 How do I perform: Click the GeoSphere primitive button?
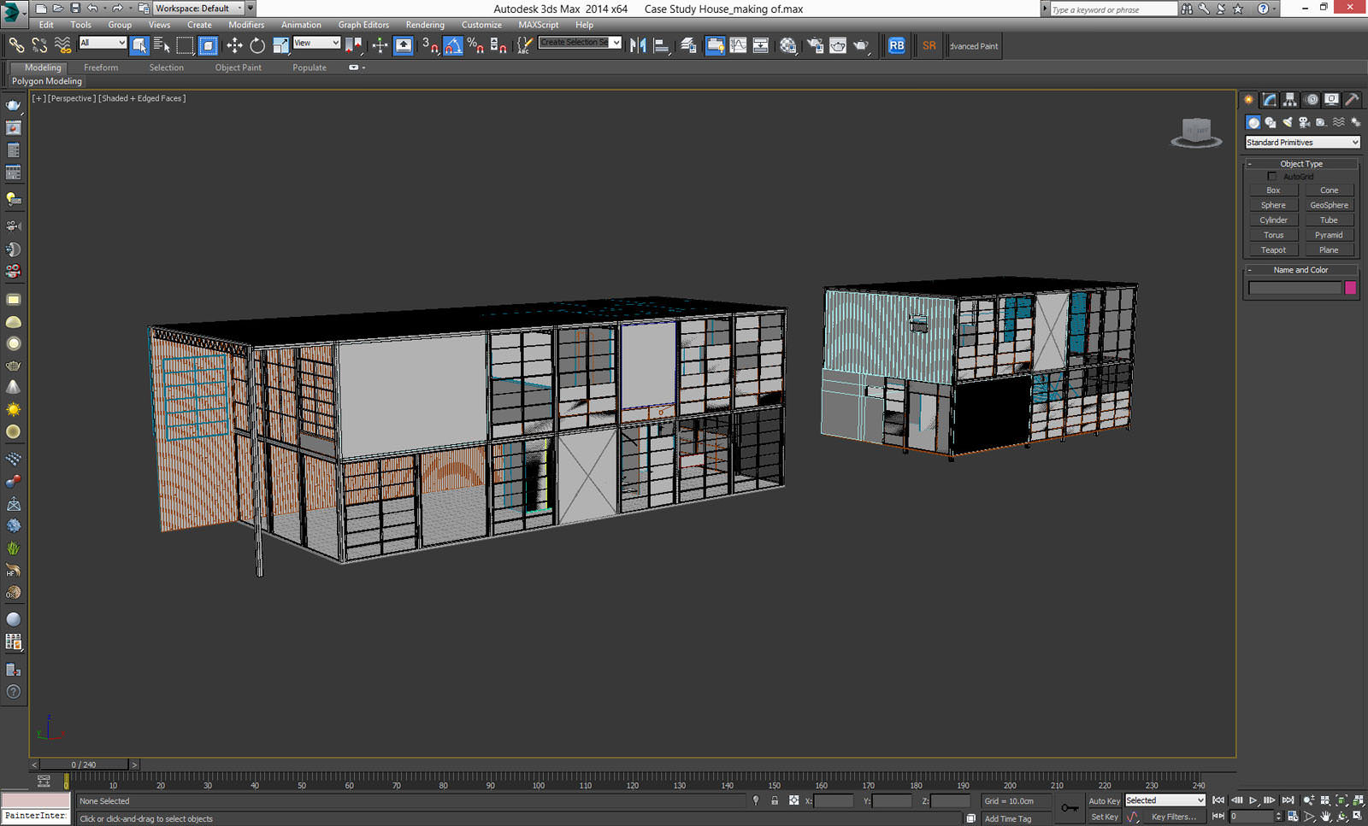tap(1329, 205)
